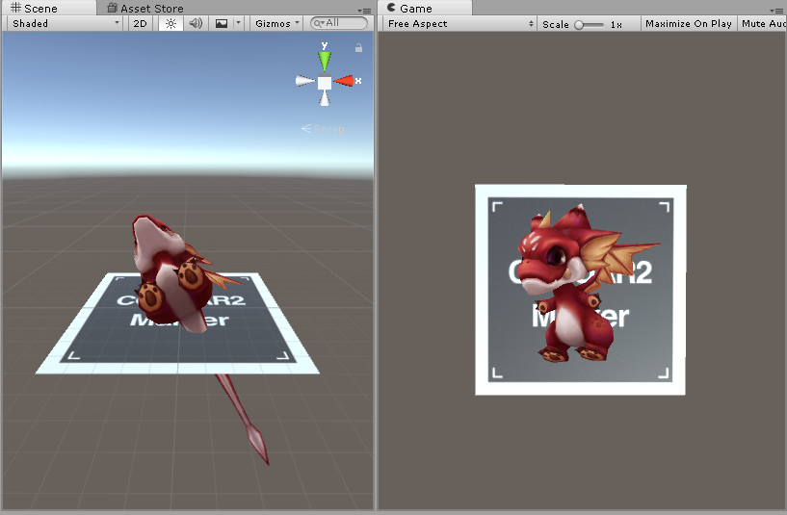Adjust the Game view Scale slider

click(x=589, y=25)
